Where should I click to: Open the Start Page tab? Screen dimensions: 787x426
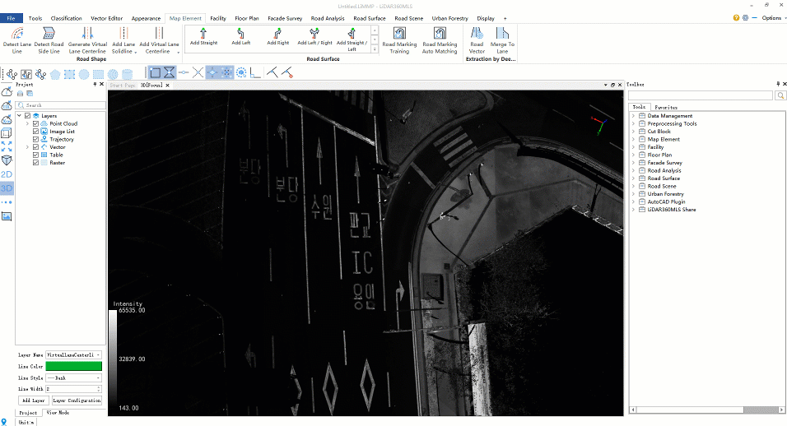coord(123,86)
